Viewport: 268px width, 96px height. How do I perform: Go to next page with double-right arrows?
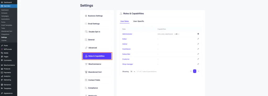point(198,71)
